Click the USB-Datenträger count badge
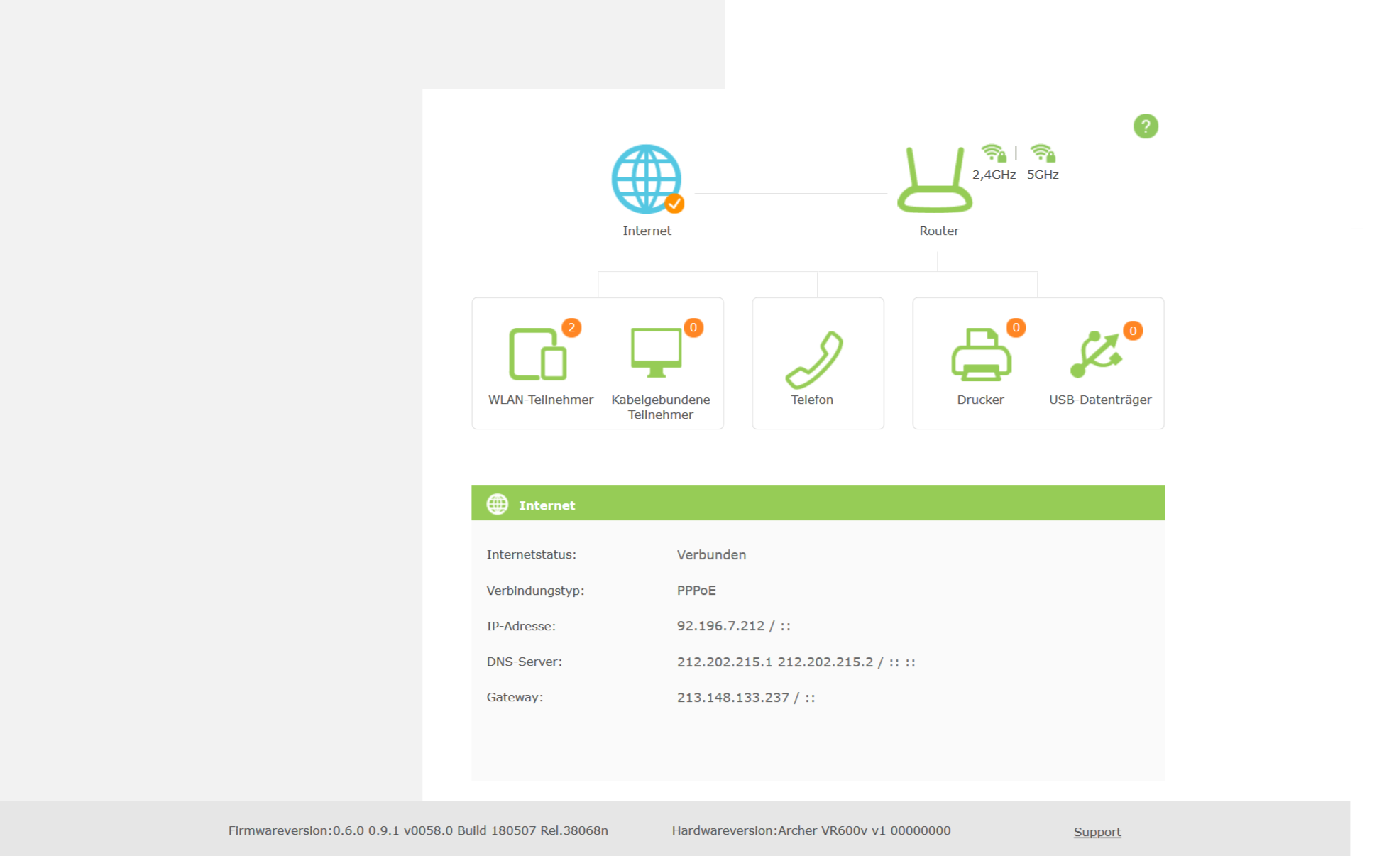Screen dimensions: 1394x856 [x=1132, y=331]
